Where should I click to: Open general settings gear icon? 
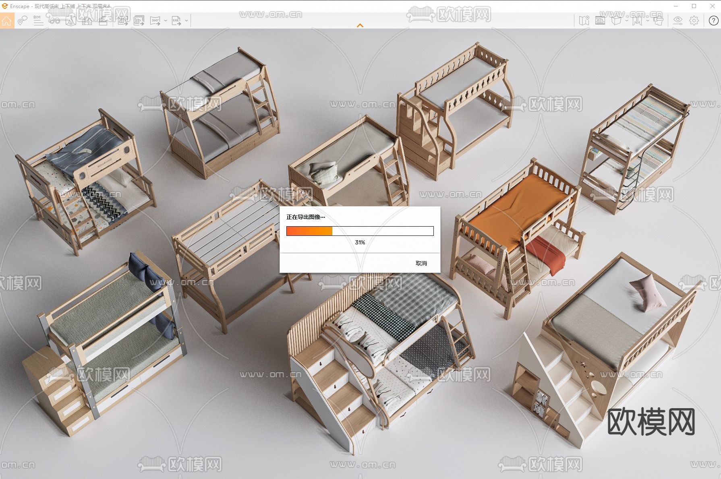coord(694,21)
